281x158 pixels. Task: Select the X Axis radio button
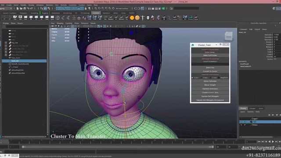click(192, 78)
